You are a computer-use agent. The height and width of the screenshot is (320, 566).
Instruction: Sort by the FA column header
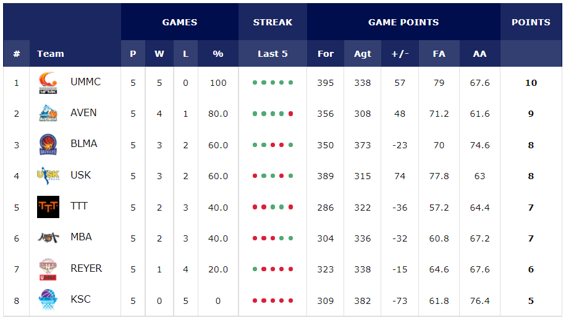point(439,54)
